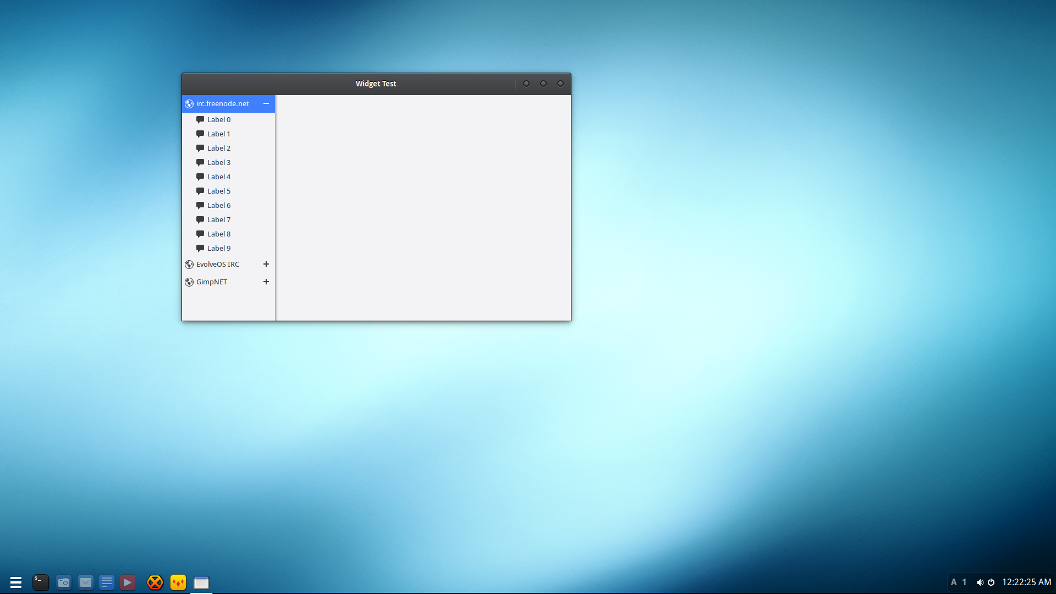The image size is (1056, 594).
Task: Click the power icon in system tray
Action: 991,582
